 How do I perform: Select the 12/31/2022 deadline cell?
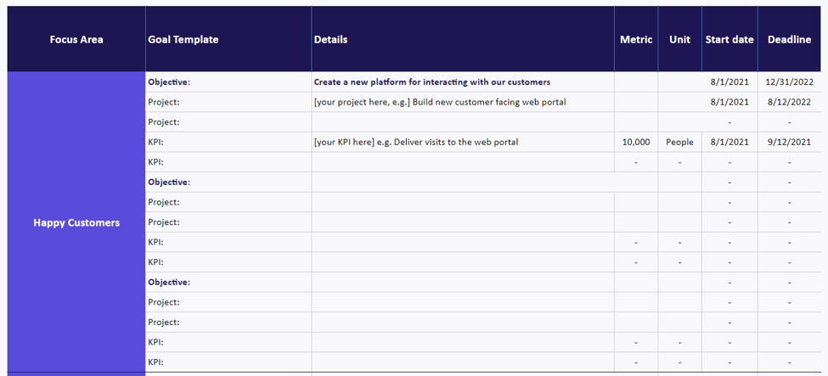[790, 82]
